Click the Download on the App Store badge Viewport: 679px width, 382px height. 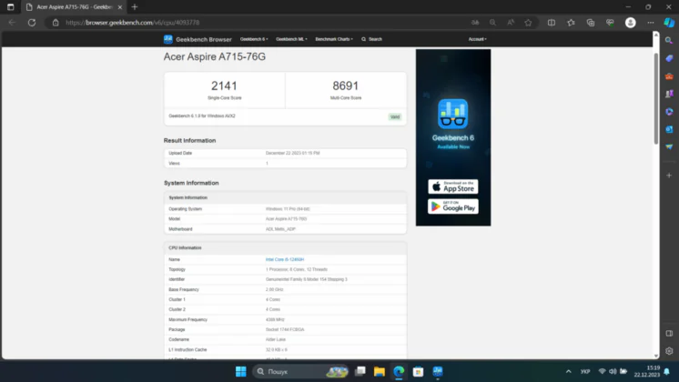coord(453,186)
